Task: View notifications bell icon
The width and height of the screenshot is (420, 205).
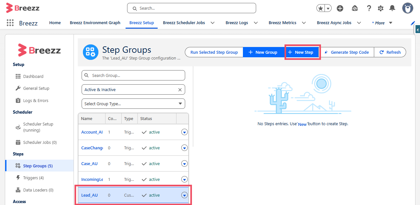Action: pyautogui.click(x=392, y=8)
